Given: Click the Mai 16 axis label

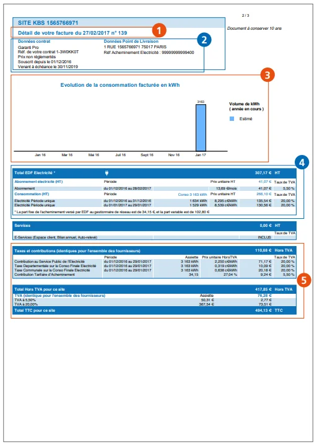Looking at the screenshot, I should 93,155.
